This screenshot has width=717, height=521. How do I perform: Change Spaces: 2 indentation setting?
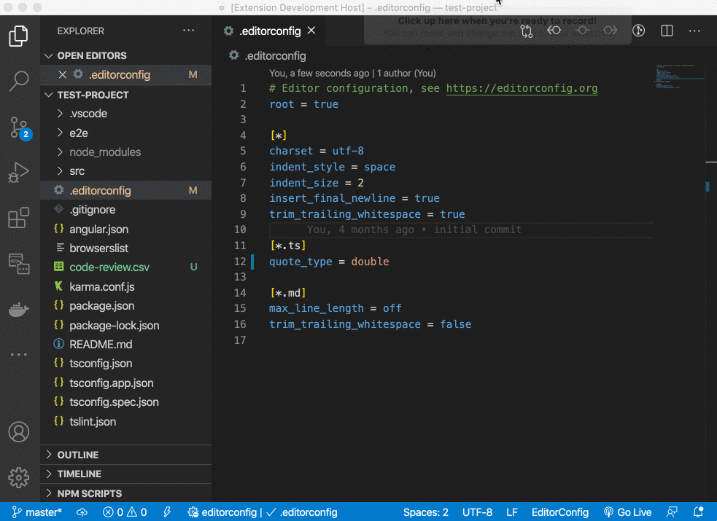pyautogui.click(x=426, y=512)
